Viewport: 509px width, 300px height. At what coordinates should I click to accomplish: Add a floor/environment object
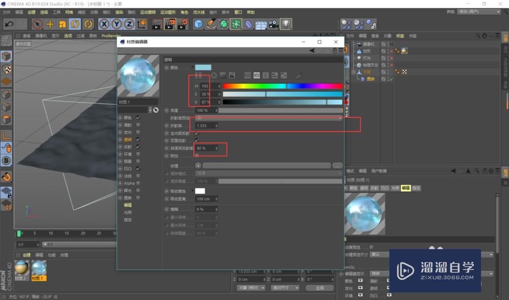(261, 24)
